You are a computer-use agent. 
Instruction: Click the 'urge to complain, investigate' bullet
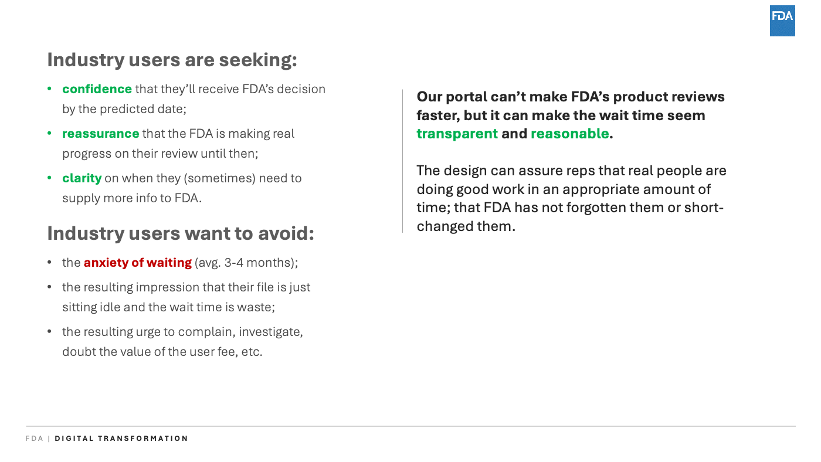182,332
